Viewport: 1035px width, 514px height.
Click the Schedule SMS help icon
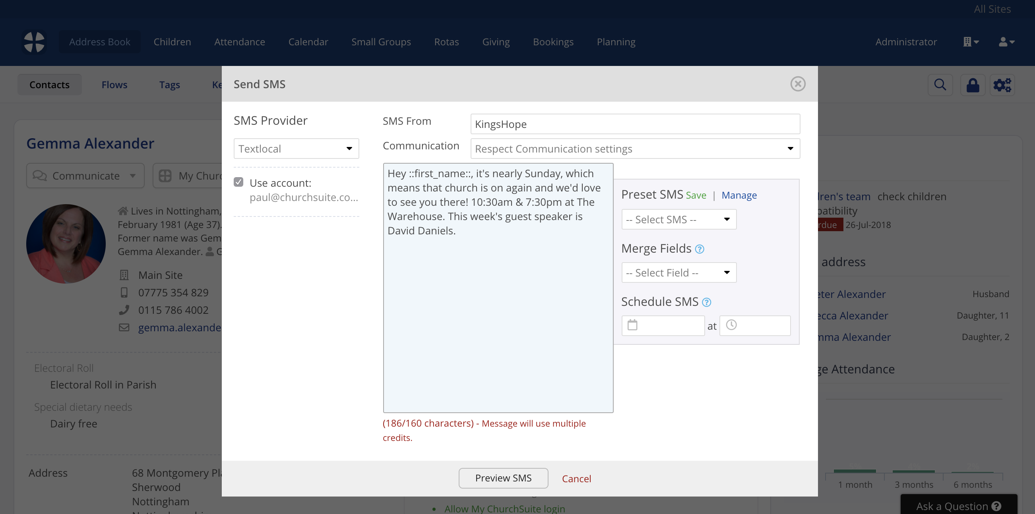(706, 302)
